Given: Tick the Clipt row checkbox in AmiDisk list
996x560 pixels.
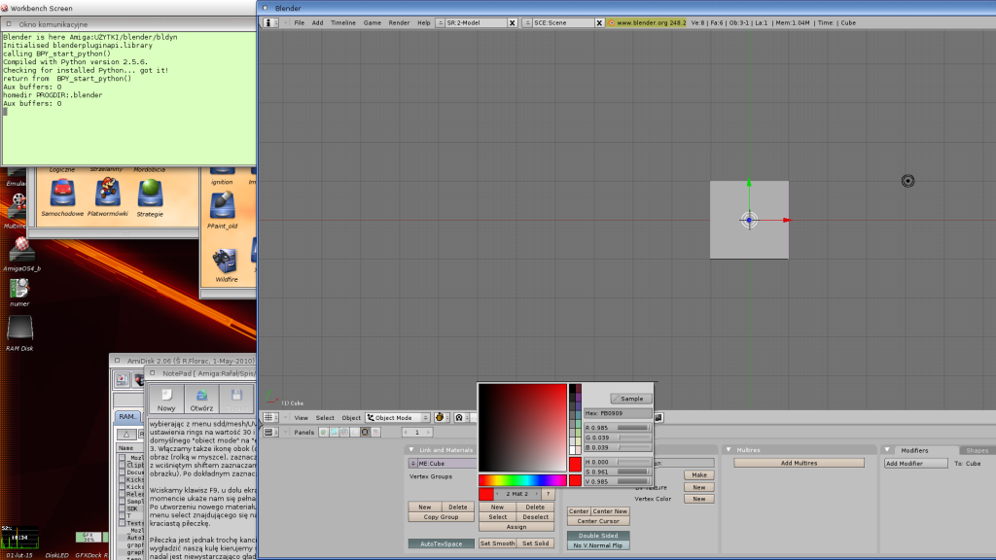Looking at the screenshot, I should [x=122, y=465].
